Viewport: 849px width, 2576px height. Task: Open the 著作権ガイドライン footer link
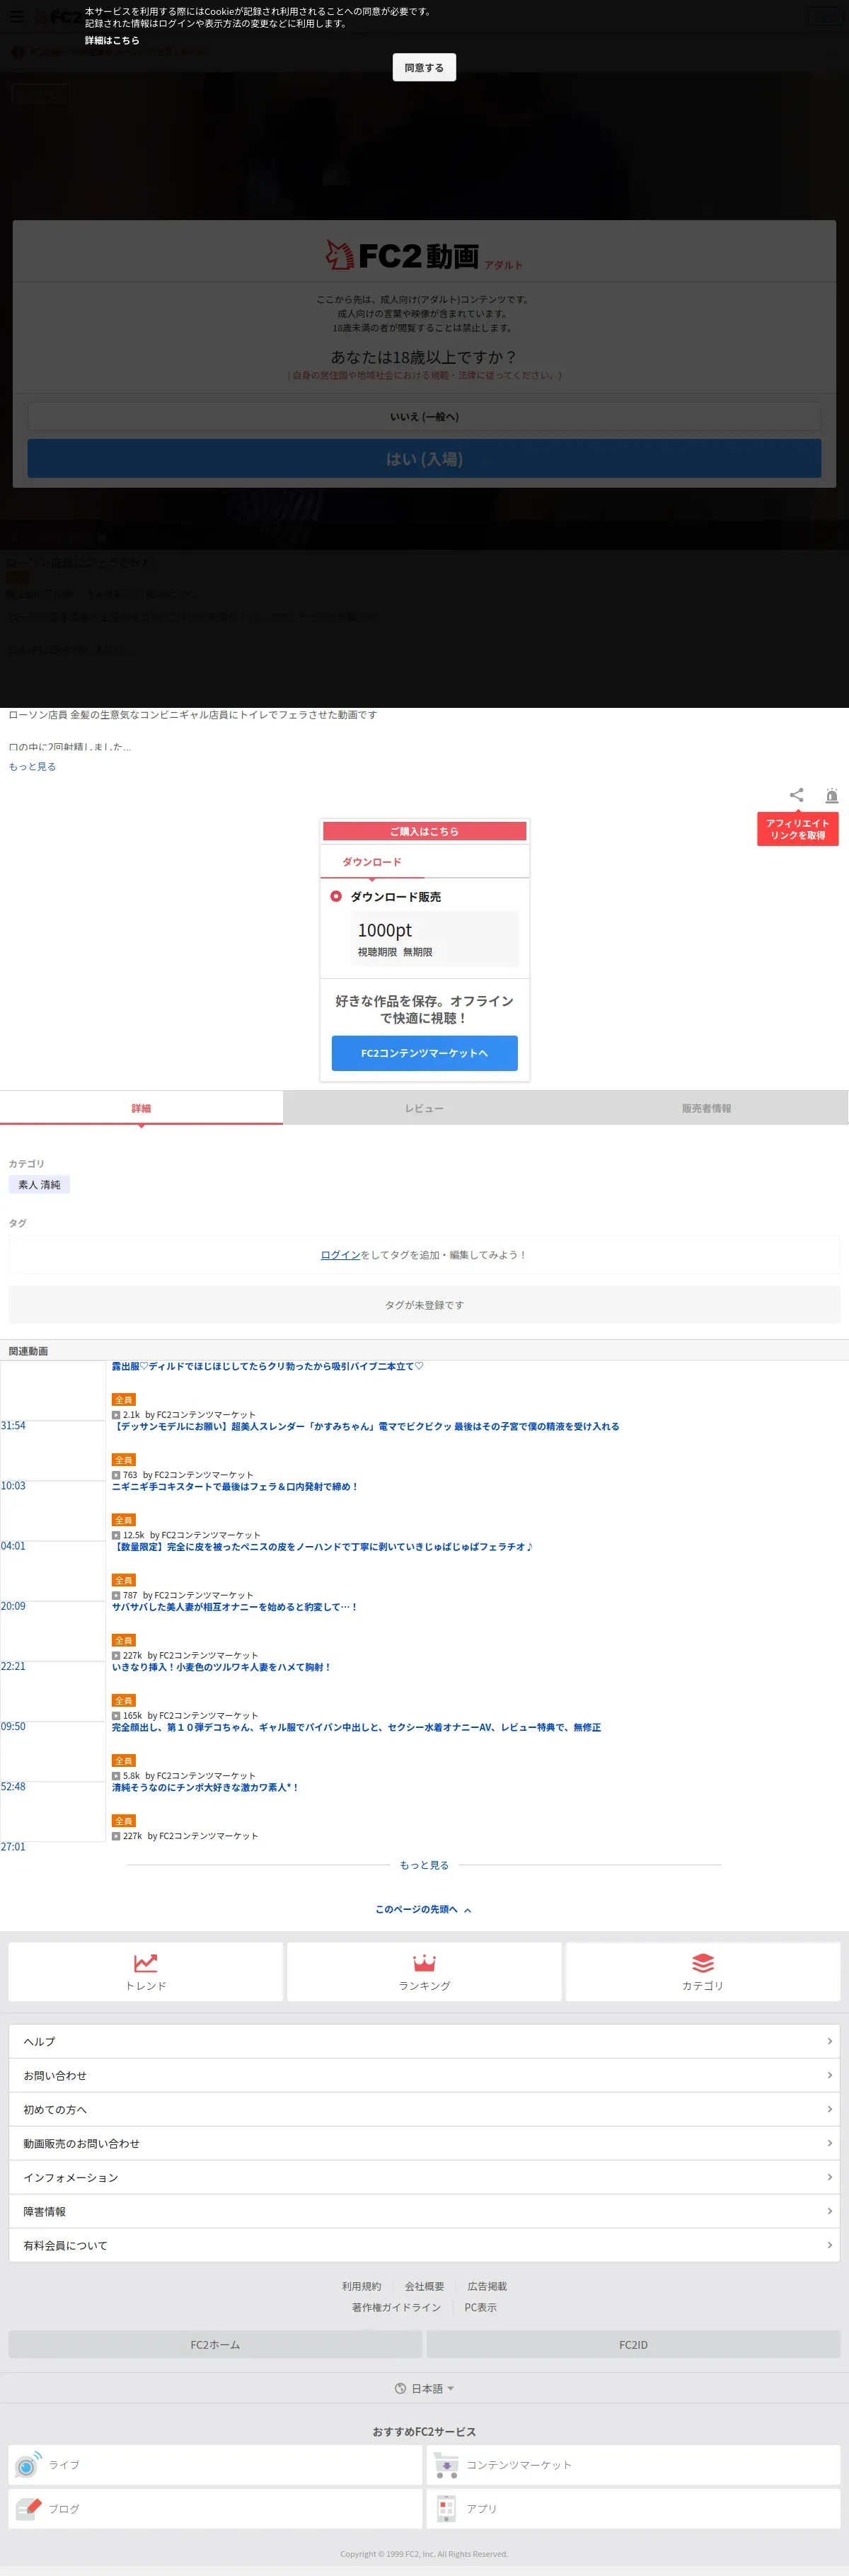[x=396, y=2307]
